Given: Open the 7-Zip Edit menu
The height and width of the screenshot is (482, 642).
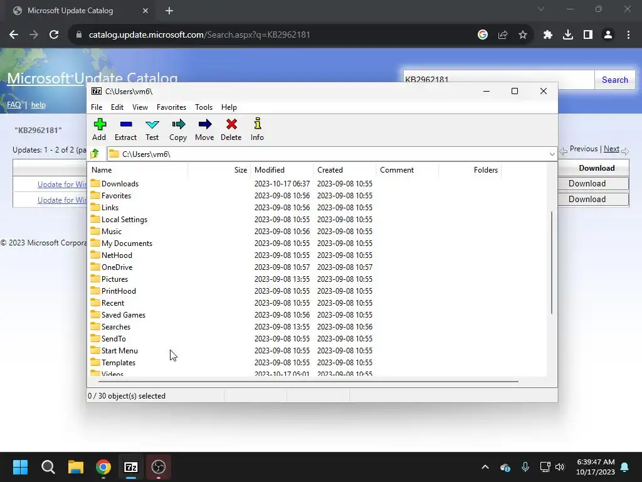Looking at the screenshot, I should (x=117, y=107).
